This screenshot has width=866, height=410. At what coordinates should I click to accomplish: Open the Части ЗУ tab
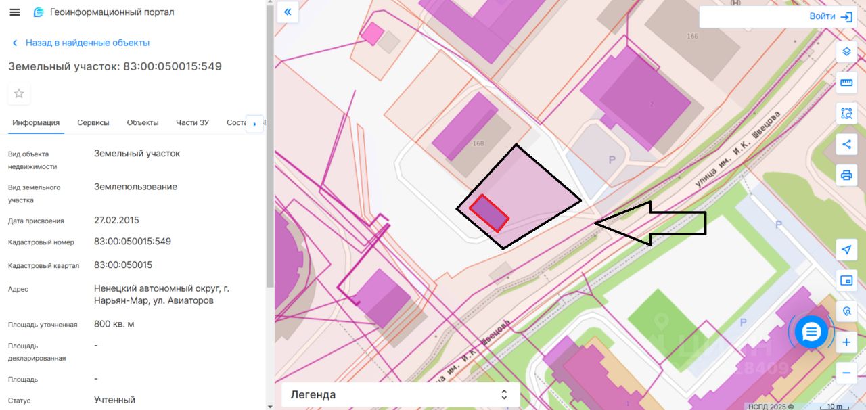[x=193, y=122]
